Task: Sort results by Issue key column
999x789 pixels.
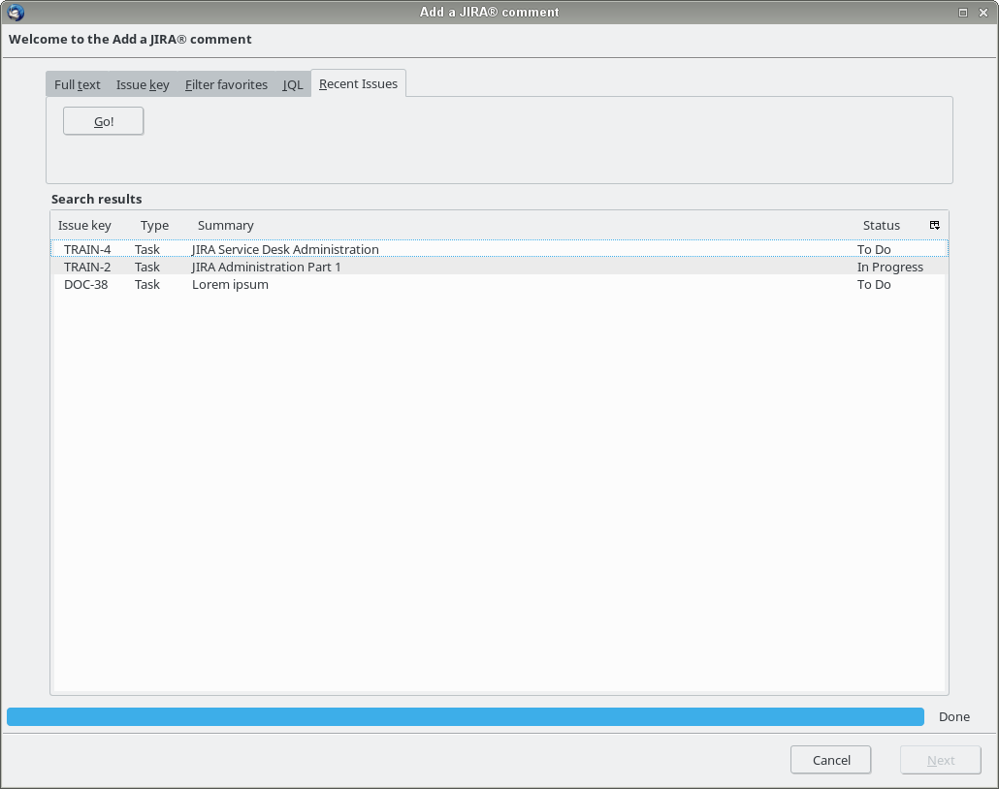Action: tap(84, 226)
